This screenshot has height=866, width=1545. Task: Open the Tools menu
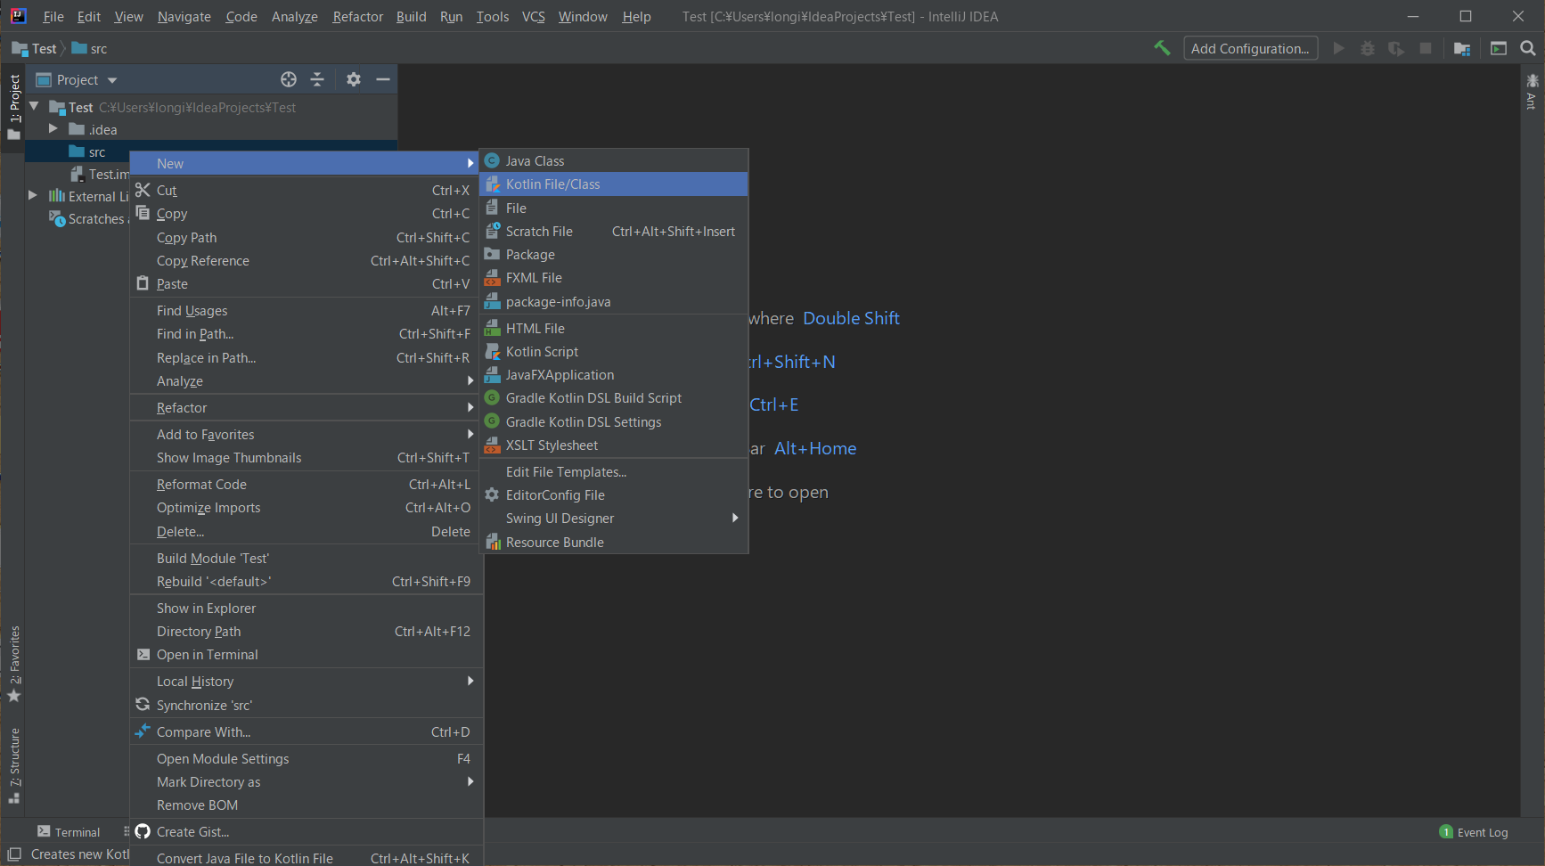click(492, 17)
